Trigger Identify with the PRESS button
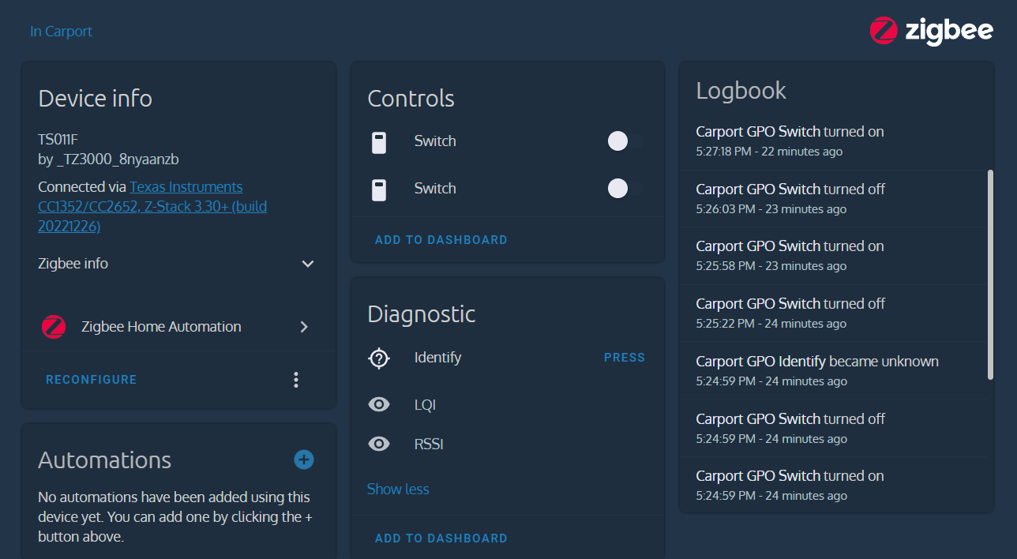 tap(624, 357)
